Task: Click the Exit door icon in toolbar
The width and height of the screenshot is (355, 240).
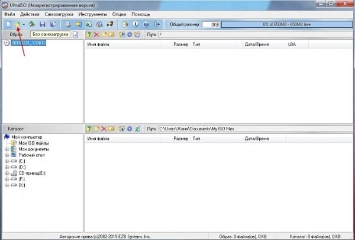Action: tap(157, 24)
